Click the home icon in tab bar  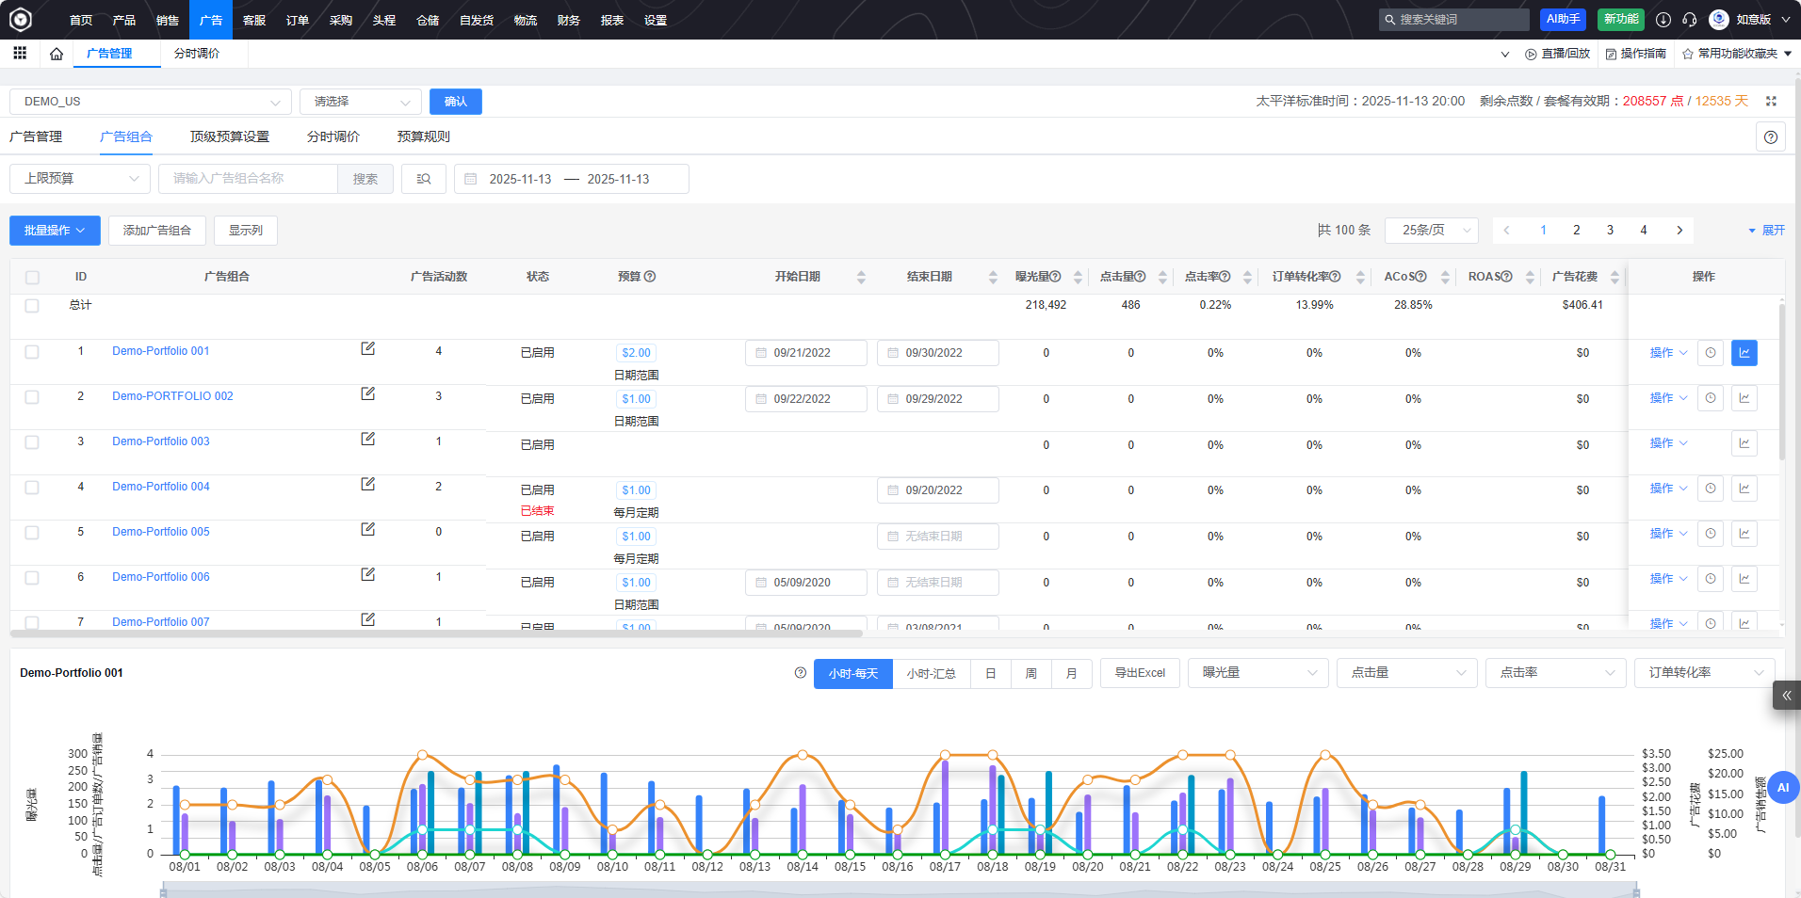(57, 54)
